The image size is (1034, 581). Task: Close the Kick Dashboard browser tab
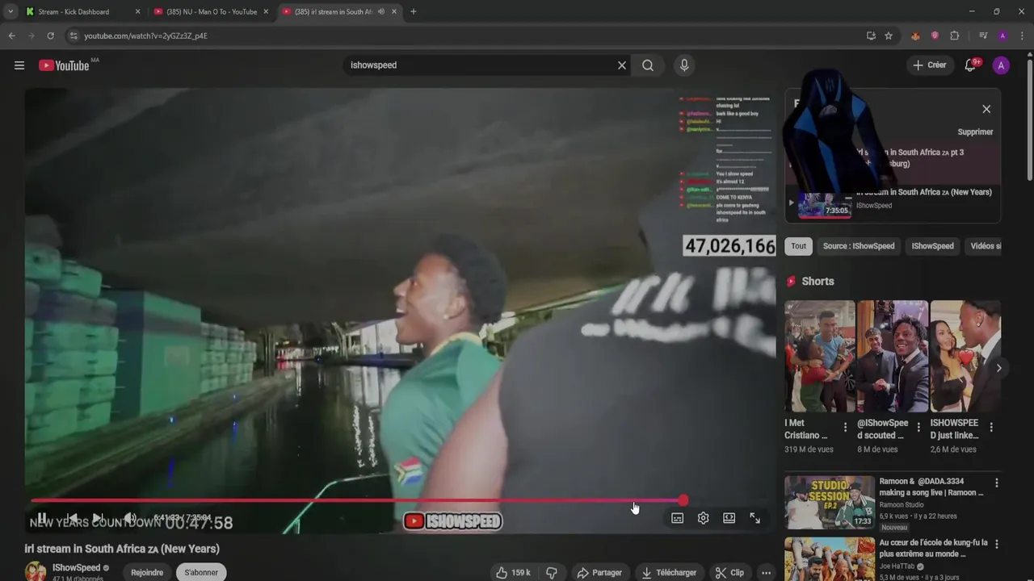[x=137, y=12]
